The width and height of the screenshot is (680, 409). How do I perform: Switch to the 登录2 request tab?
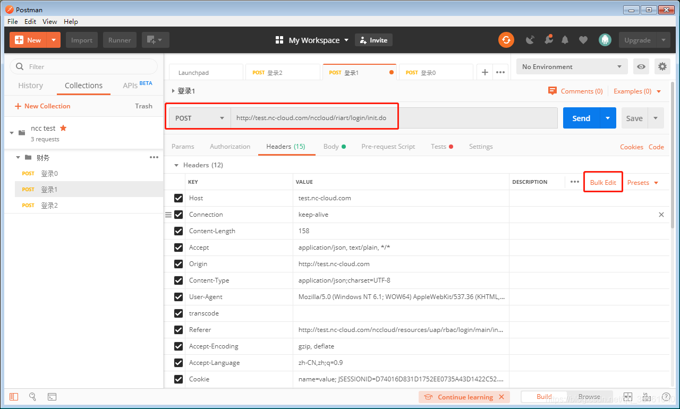coord(282,72)
